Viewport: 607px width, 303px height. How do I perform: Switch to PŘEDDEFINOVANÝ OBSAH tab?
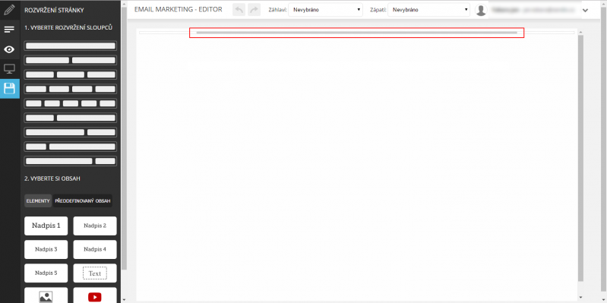(83, 200)
